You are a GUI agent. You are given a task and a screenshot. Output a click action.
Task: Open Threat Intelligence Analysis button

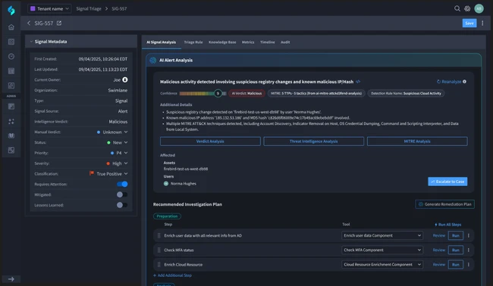coord(313,141)
